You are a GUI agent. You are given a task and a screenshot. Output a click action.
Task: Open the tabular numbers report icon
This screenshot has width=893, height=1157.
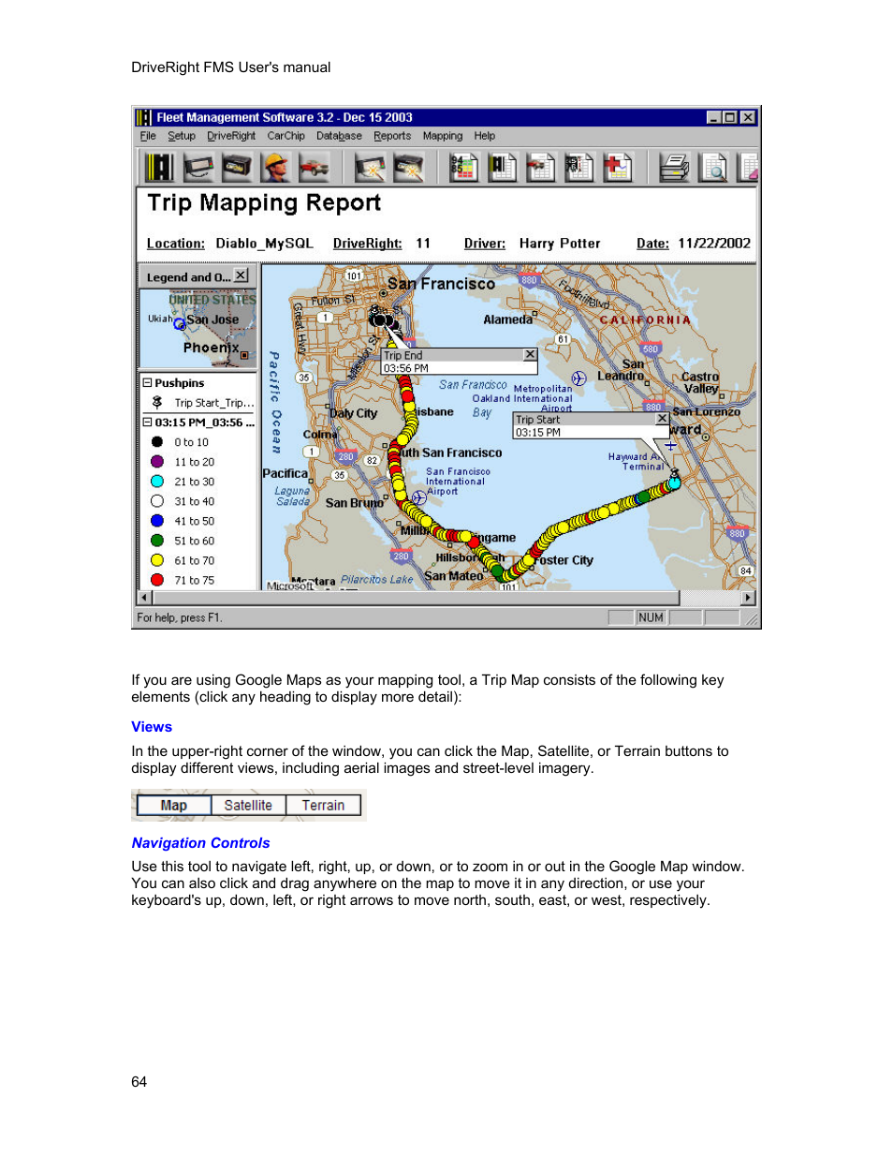578,167
